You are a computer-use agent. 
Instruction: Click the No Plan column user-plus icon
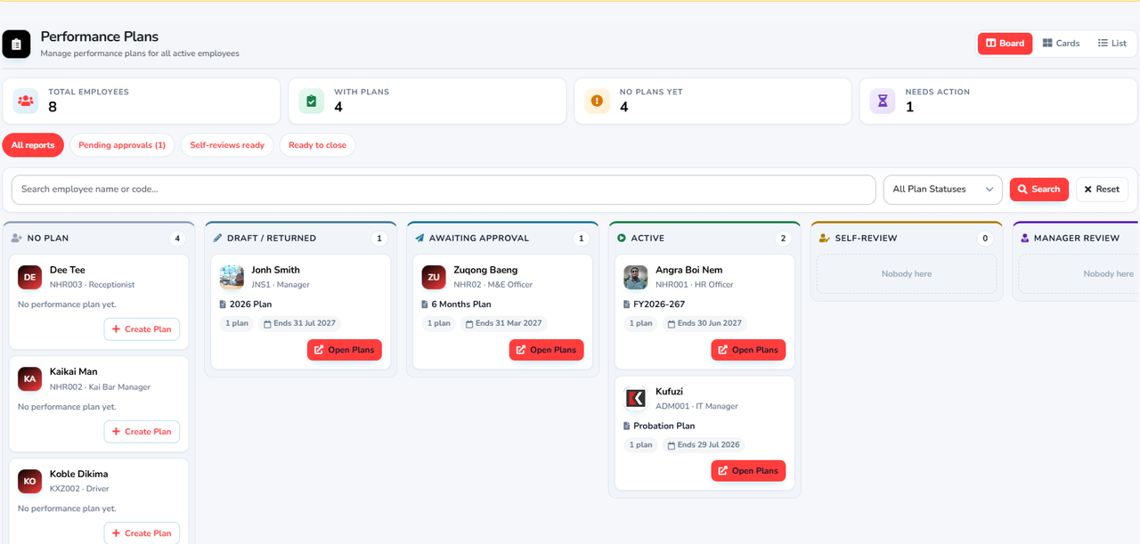17,239
